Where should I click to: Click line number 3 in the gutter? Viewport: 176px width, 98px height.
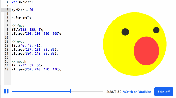pos(7,10)
